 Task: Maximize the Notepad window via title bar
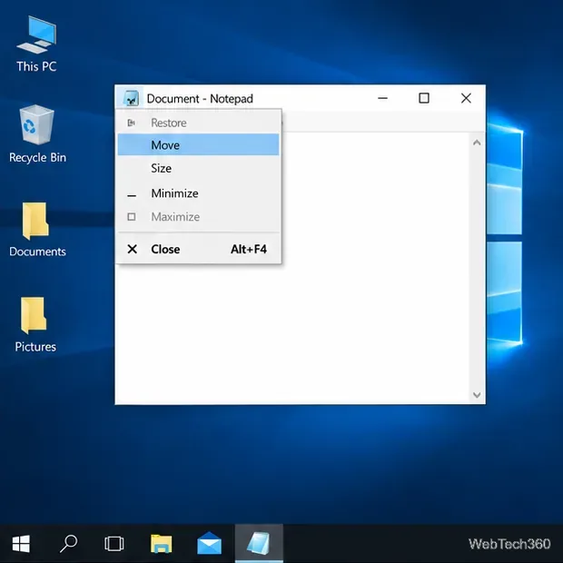click(424, 98)
